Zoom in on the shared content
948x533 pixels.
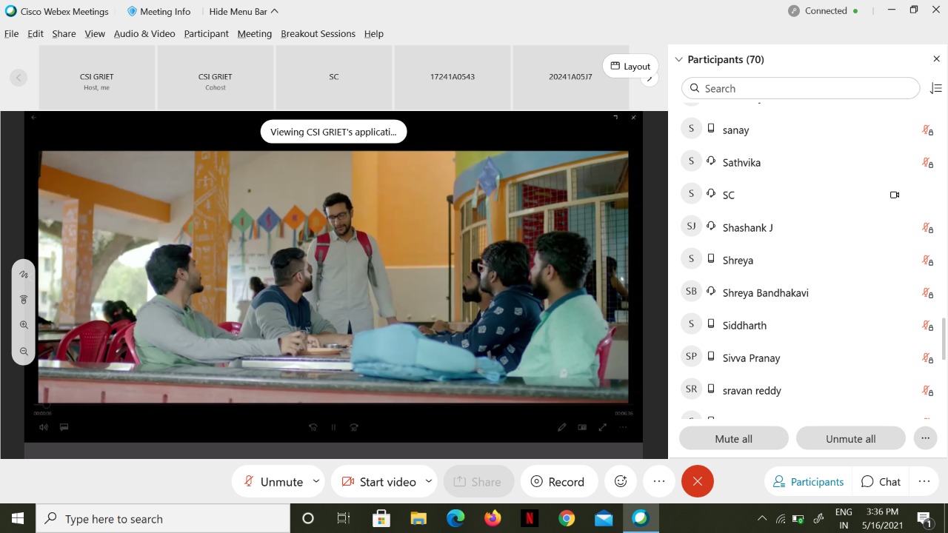click(x=24, y=325)
